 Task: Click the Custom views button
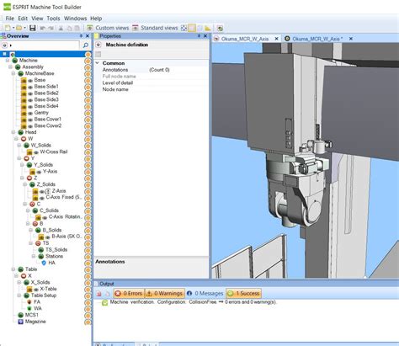tap(108, 28)
